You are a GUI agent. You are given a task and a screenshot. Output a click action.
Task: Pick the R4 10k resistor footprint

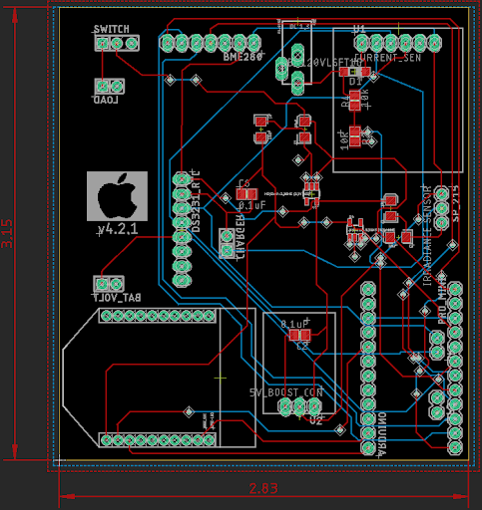(x=355, y=101)
